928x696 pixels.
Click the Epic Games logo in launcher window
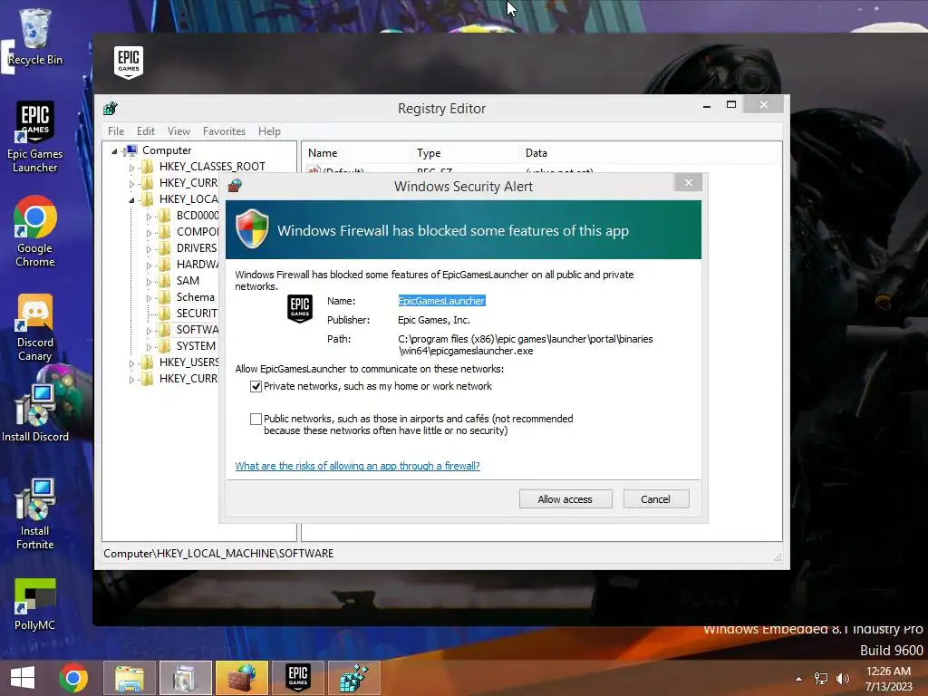click(129, 63)
